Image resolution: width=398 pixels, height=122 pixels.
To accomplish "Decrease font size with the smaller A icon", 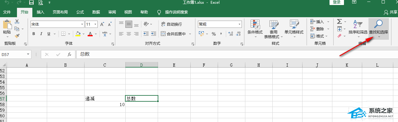I will coord(110,24).
